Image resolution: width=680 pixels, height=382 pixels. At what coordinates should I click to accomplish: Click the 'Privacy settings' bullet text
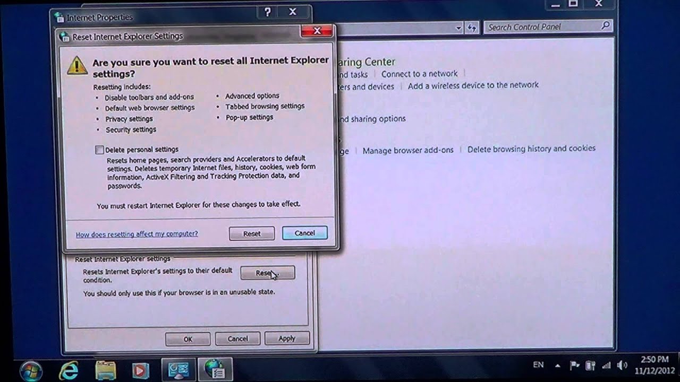(x=129, y=119)
